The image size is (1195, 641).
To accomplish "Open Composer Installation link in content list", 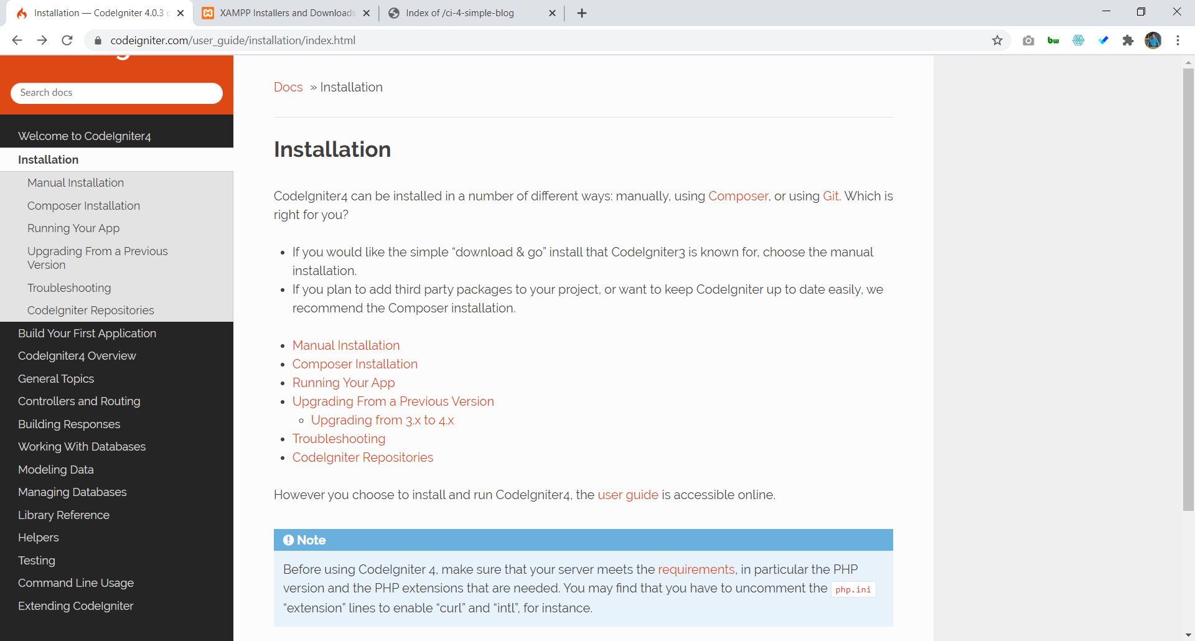I will point(355,364).
